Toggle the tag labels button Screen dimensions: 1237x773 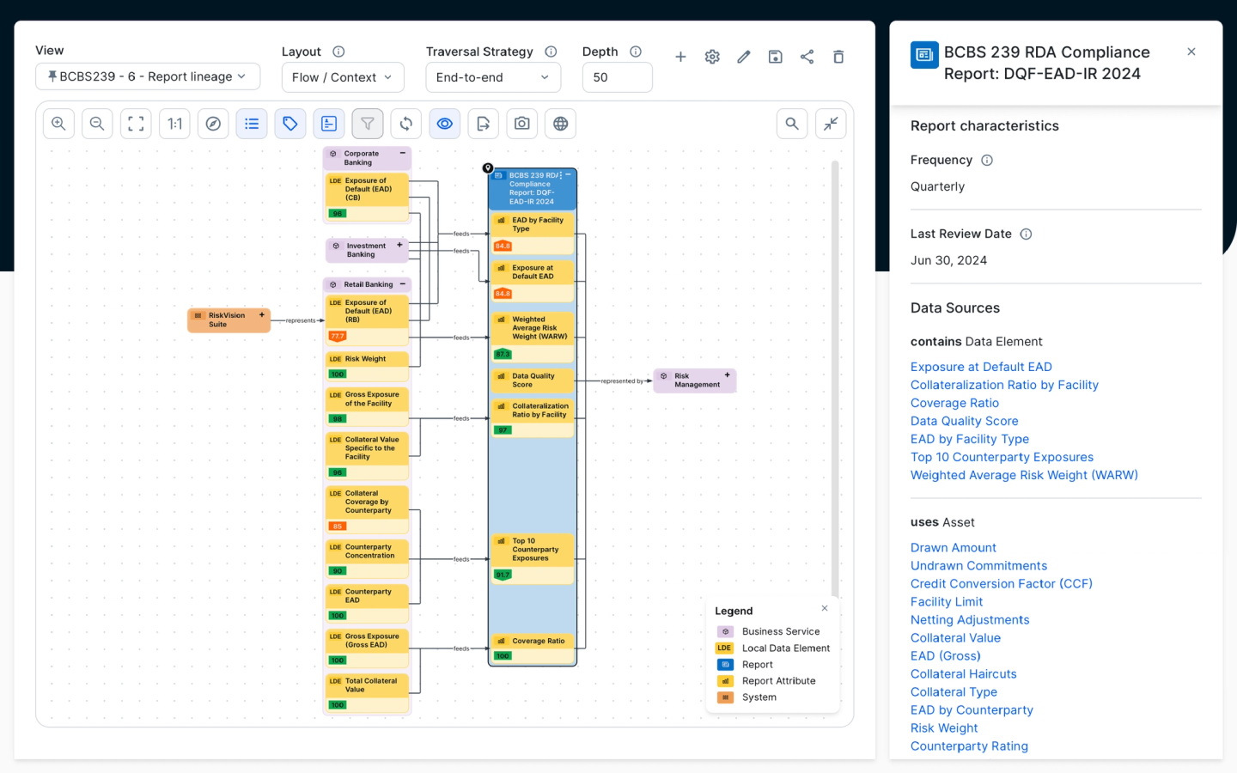tap(290, 124)
